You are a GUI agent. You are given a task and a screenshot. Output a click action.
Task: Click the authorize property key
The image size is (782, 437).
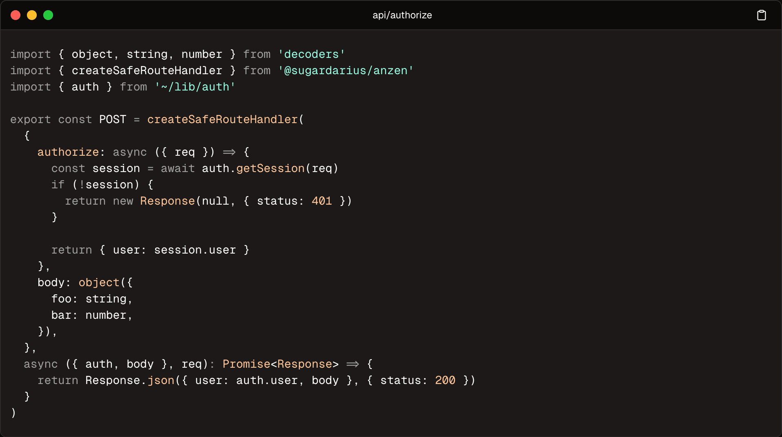pyautogui.click(x=68, y=152)
